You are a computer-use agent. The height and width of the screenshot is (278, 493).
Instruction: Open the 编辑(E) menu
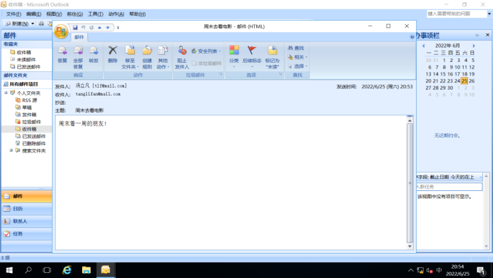34,14
